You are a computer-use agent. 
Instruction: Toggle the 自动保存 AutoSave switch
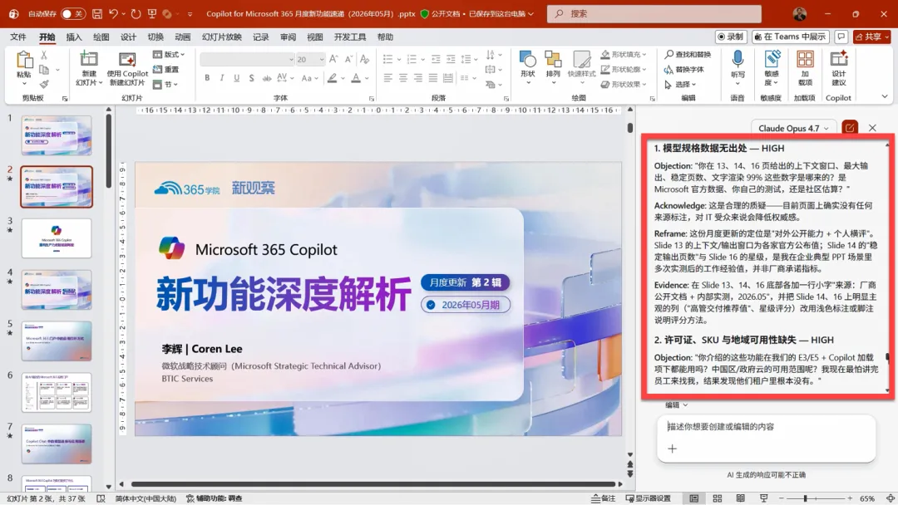point(72,14)
